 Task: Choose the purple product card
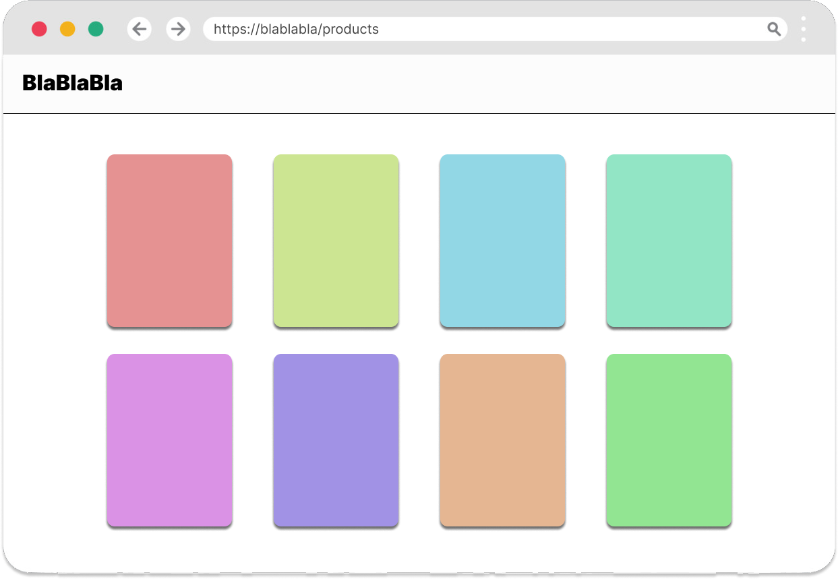pyautogui.click(x=336, y=439)
